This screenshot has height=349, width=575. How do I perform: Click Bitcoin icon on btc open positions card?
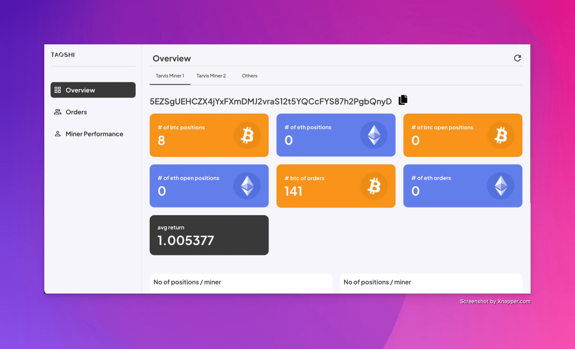coord(501,135)
